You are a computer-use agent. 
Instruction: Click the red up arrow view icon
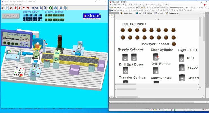[x=15, y=8]
